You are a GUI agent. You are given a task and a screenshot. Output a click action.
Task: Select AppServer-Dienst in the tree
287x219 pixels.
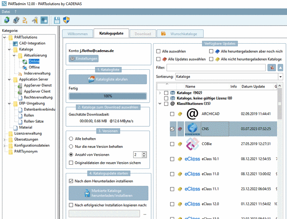38,85
